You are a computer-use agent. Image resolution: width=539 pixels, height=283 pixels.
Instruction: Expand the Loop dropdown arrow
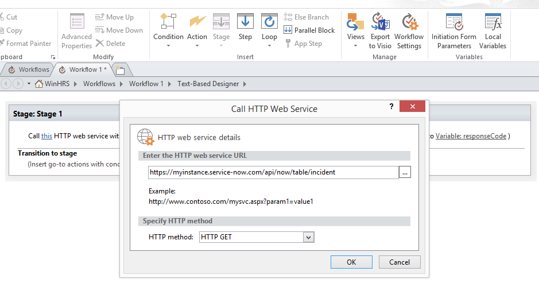coord(270,46)
